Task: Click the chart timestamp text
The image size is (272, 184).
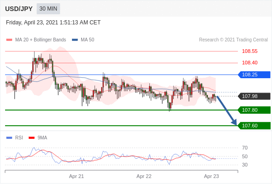Action: tap(53, 23)
